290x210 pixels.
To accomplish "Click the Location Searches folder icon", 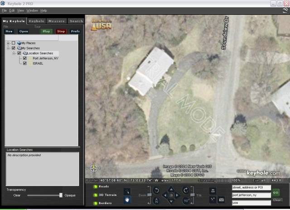I will [25, 53].
